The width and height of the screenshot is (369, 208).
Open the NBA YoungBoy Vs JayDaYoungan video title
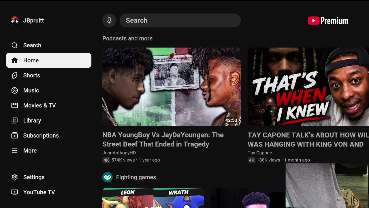[163, 140]
